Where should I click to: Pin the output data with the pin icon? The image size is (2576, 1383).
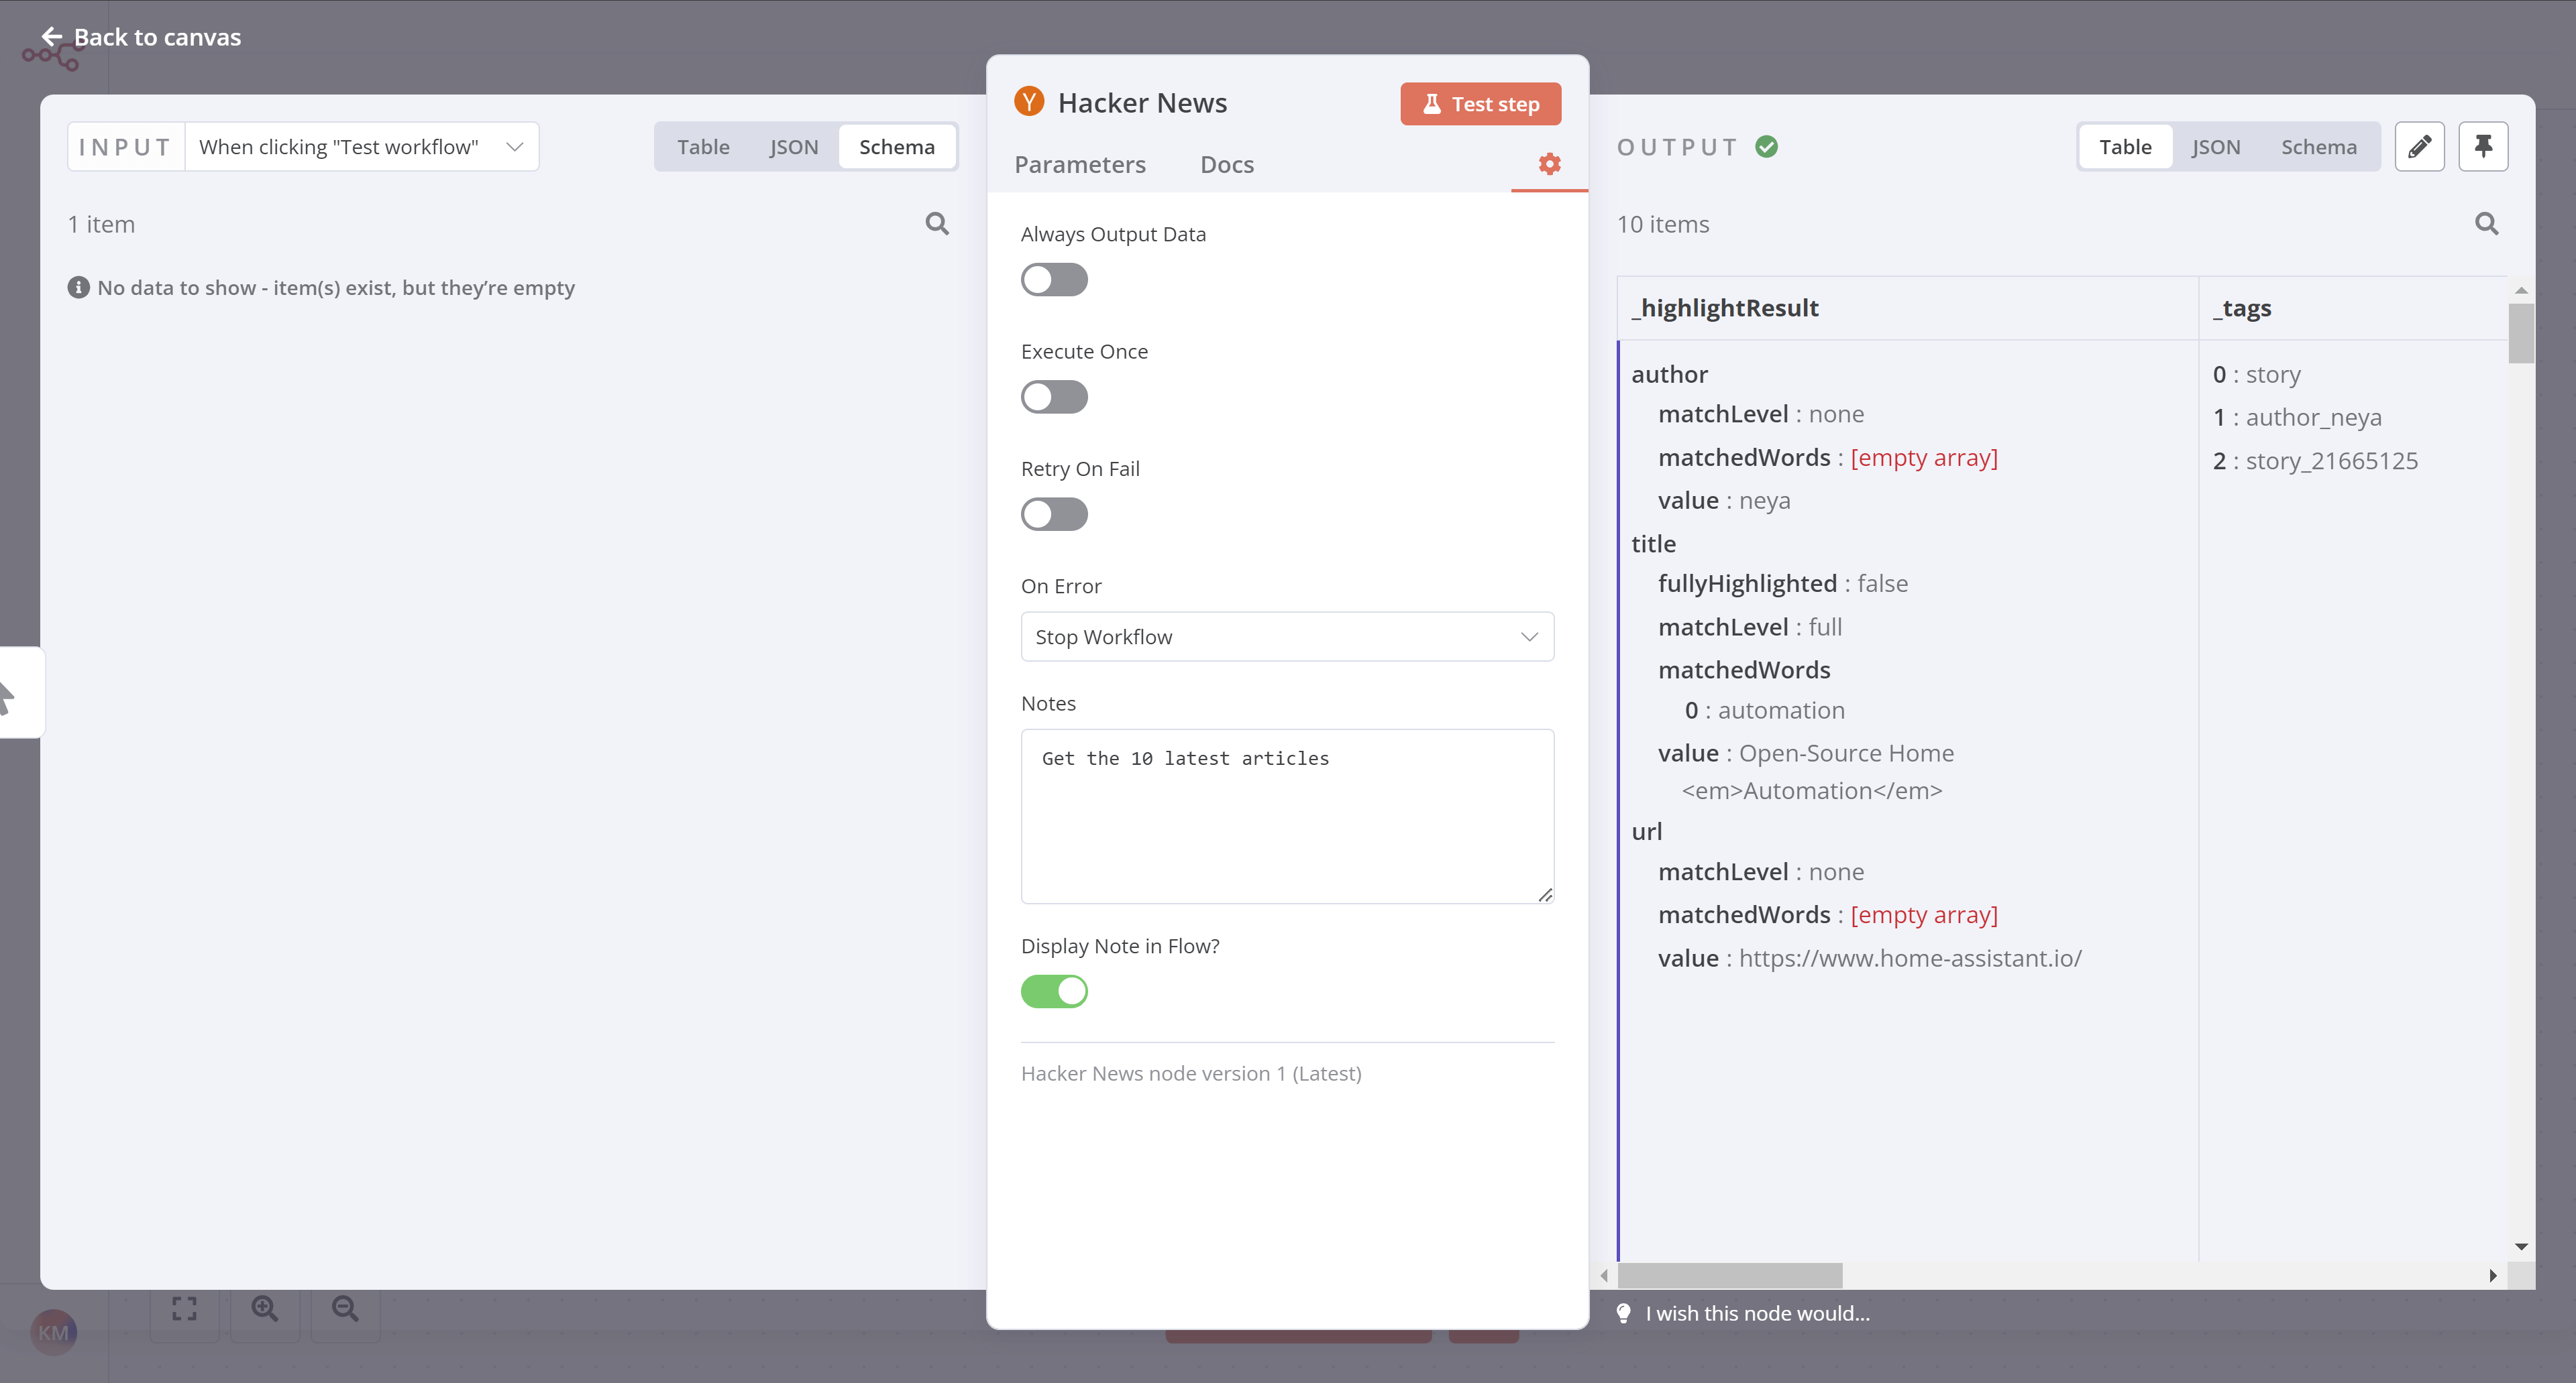(2484, 146)
